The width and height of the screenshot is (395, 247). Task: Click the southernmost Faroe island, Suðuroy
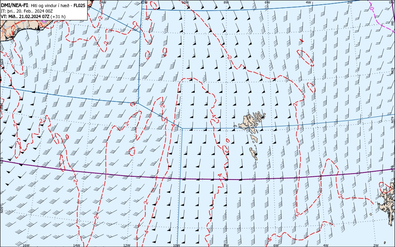[254, 153]
